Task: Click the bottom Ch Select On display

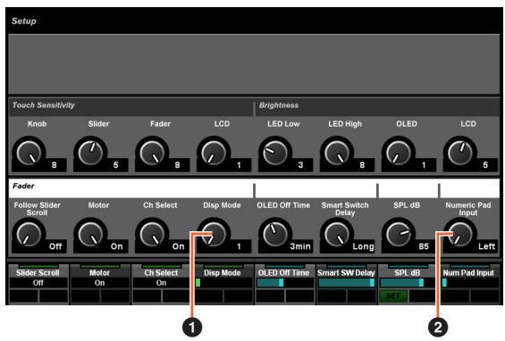Action: (x=161, y=283)
